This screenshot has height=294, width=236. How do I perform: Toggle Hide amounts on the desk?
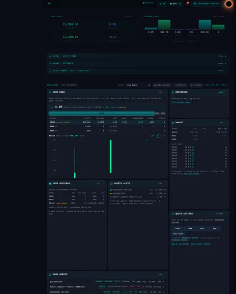click(162, 85)
